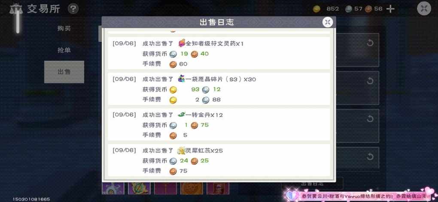
Task: Close the 出售日志 sales log dialog
Action: pos(328,22)
